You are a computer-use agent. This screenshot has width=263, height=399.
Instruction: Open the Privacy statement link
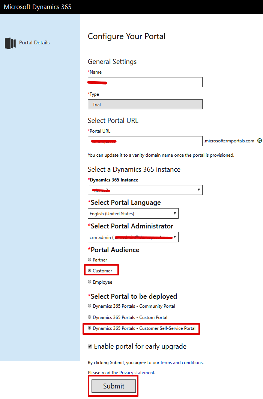137,373
